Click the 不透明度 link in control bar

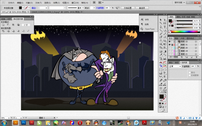point(100,8)
